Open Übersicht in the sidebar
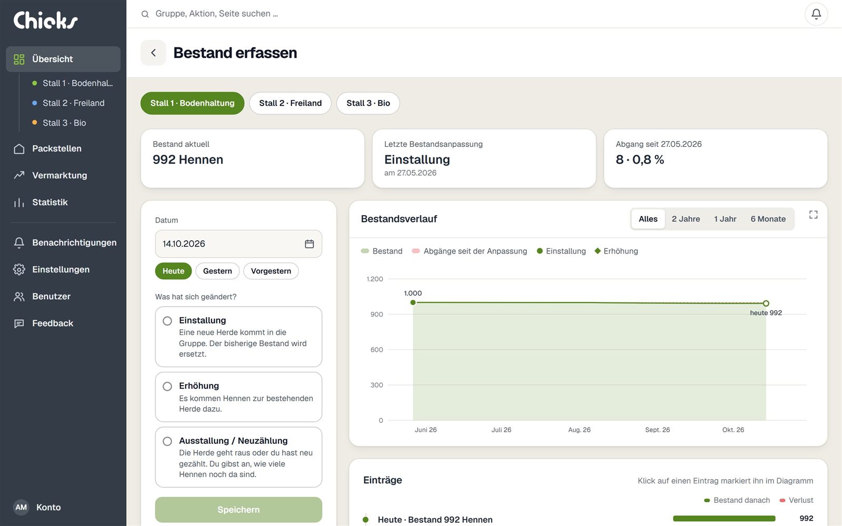 pos(63,59)
